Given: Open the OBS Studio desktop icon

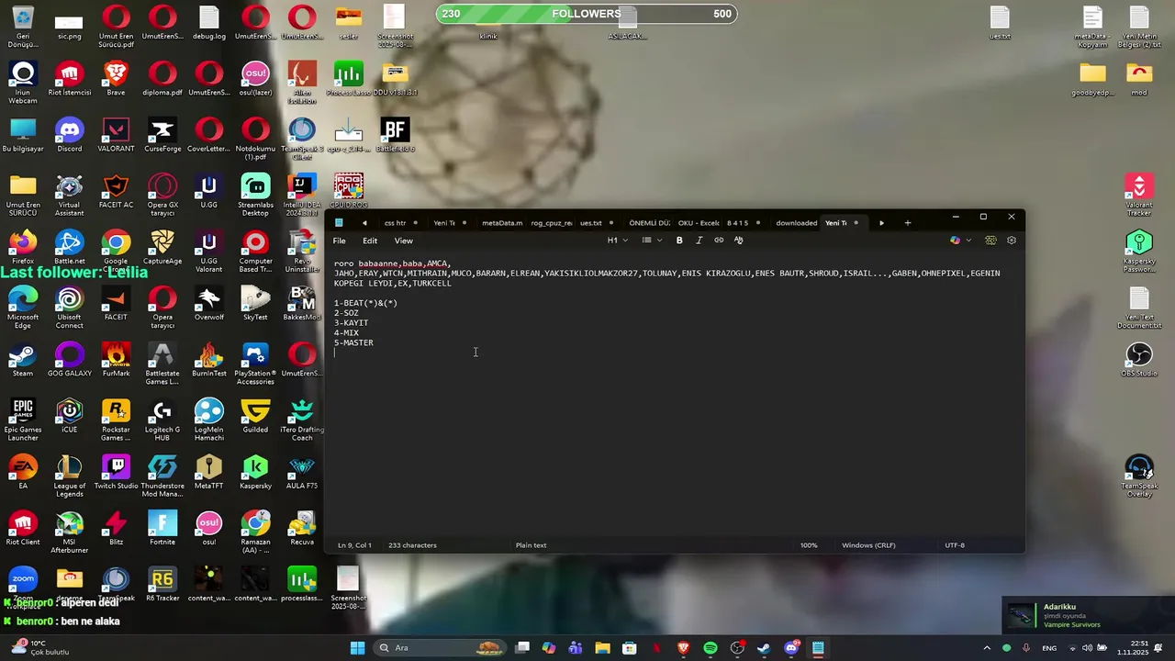Looking at the screenshot, I should (x=1139, y=361).
